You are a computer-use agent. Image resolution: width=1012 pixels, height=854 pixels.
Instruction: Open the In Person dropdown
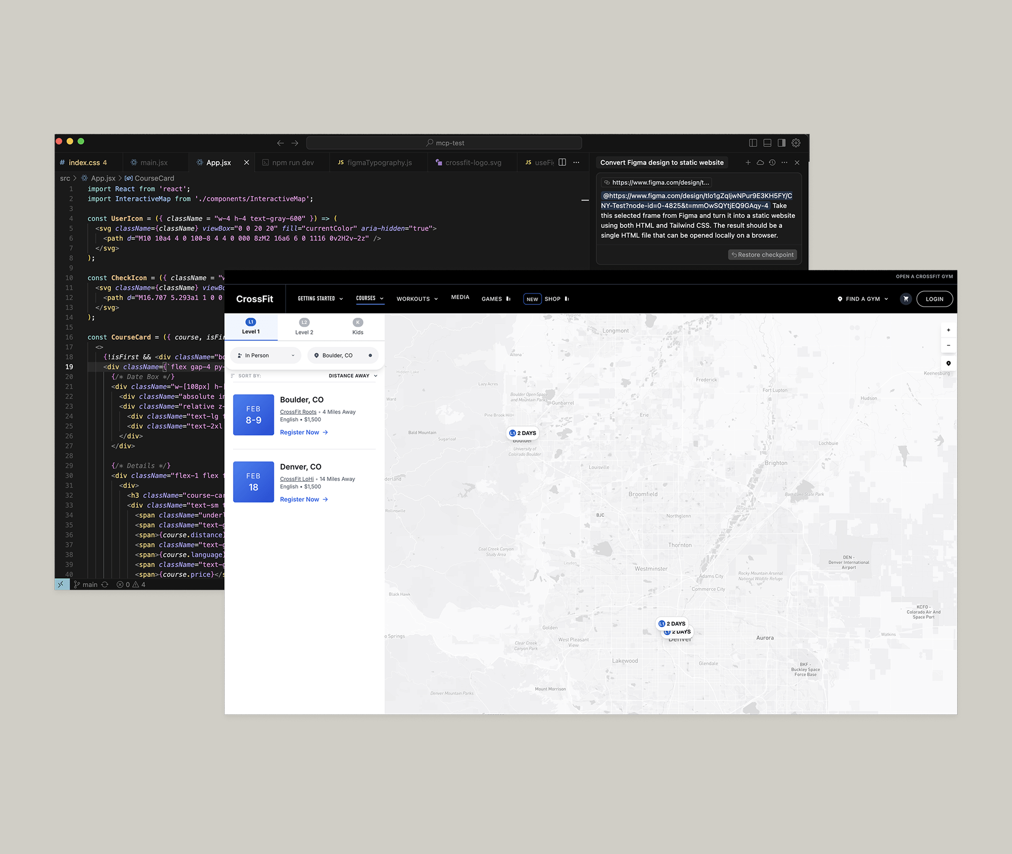pos(266,356)
